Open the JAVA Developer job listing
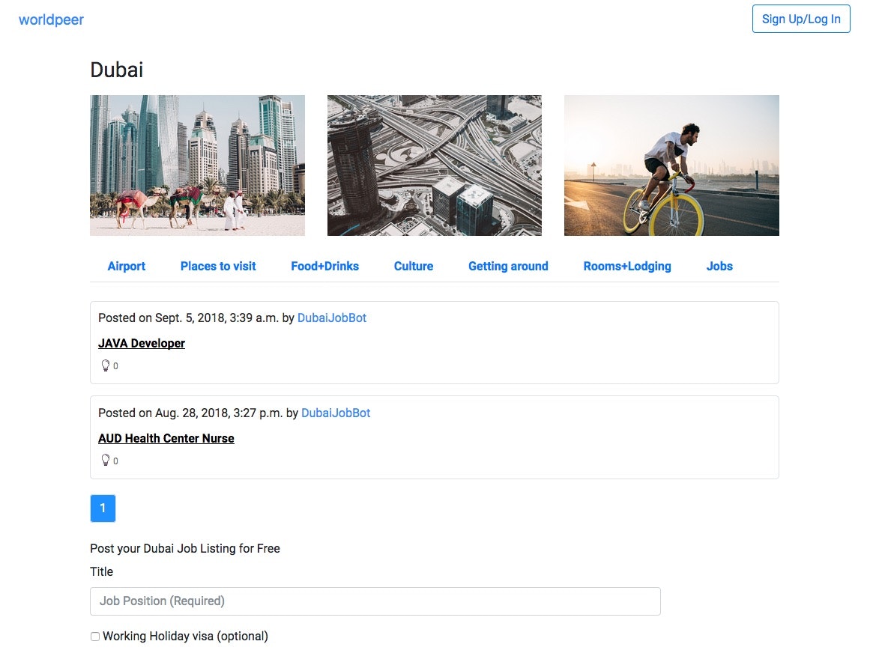 142,343
